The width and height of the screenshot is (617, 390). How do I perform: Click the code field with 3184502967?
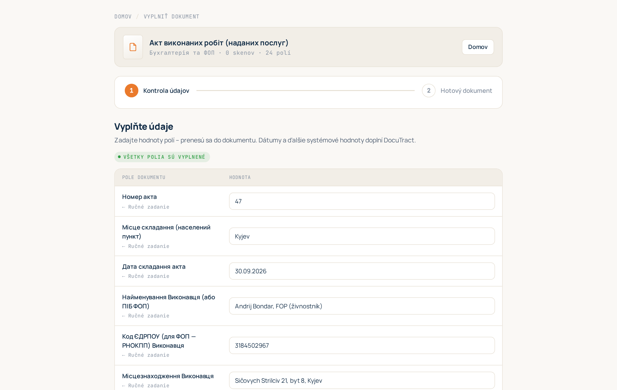click(x=362, y=346)
